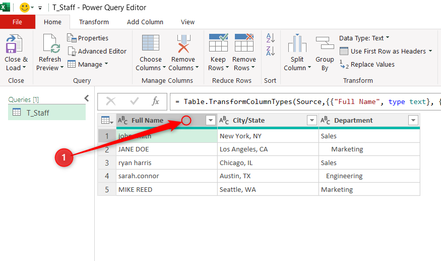Image resolution: width=441 pixels, height=261 pixels.
Task: Select the T_Staff query
Action: (47, 113)
